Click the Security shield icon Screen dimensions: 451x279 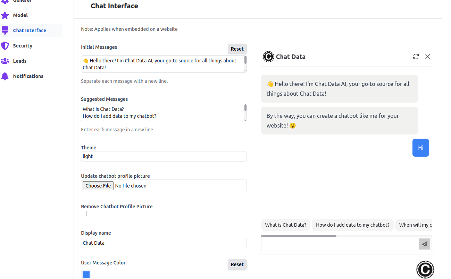(5, 46)
